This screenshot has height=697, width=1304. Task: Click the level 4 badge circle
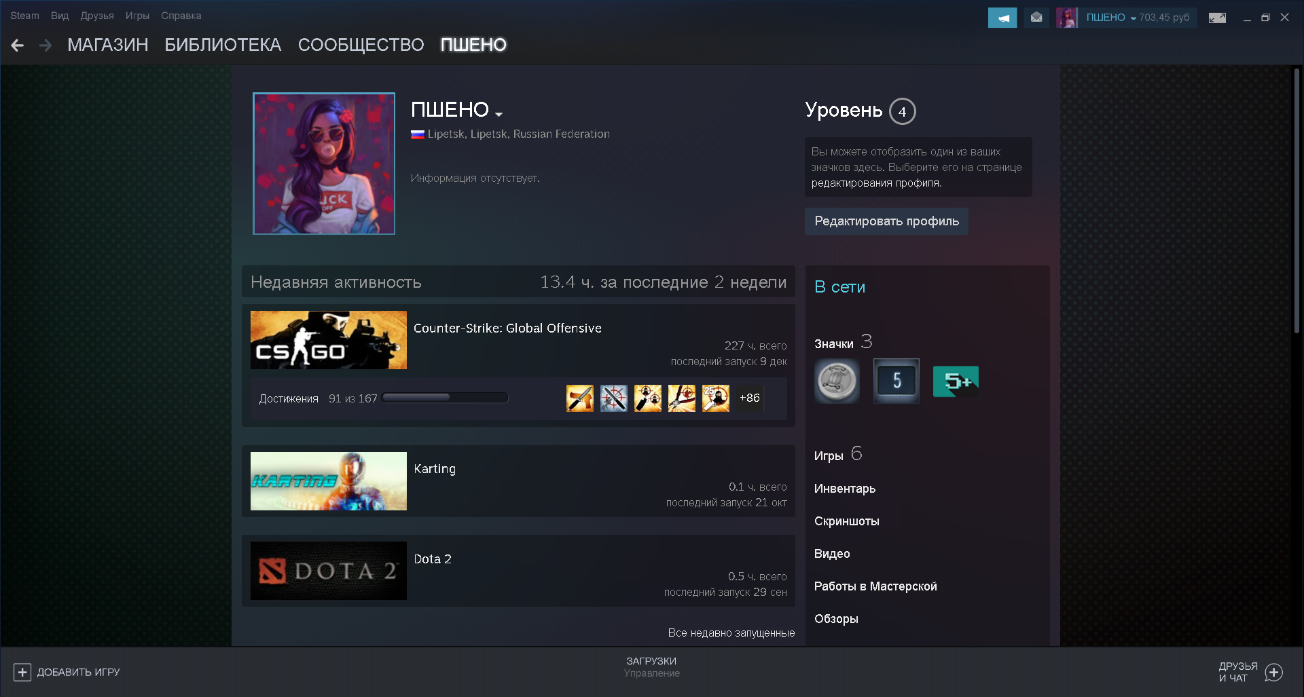click(x=903, y=111)
